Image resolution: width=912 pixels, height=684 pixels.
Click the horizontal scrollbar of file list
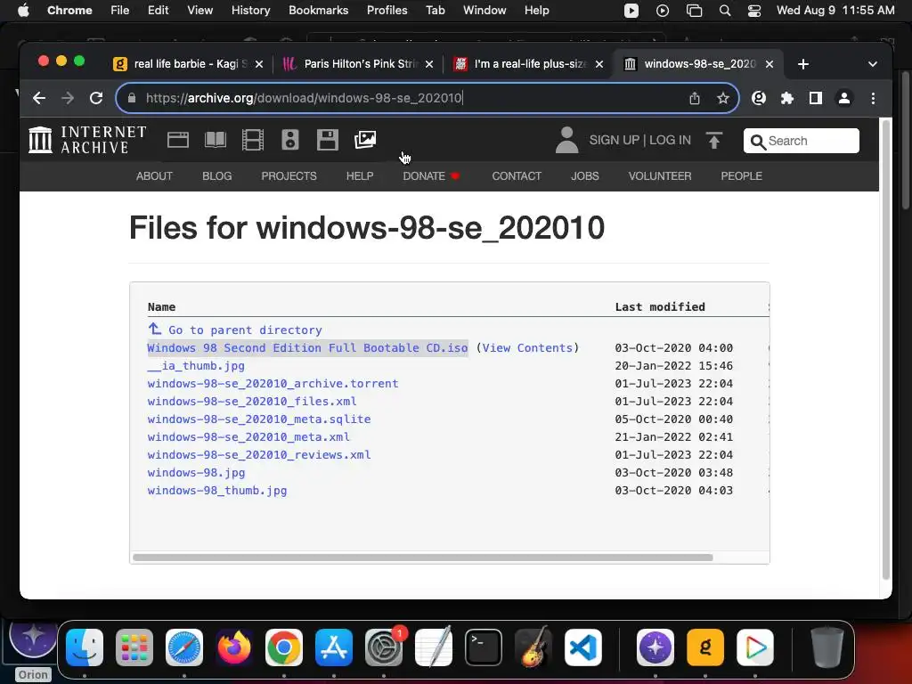coord(423,558)
